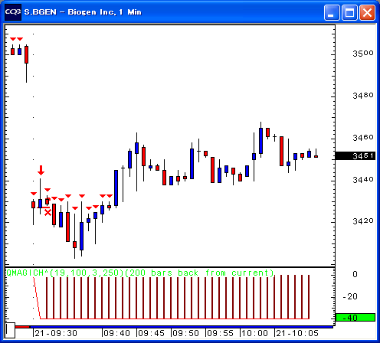
Task: Click the red down arrow signal marker
Action: coord(41,170)
